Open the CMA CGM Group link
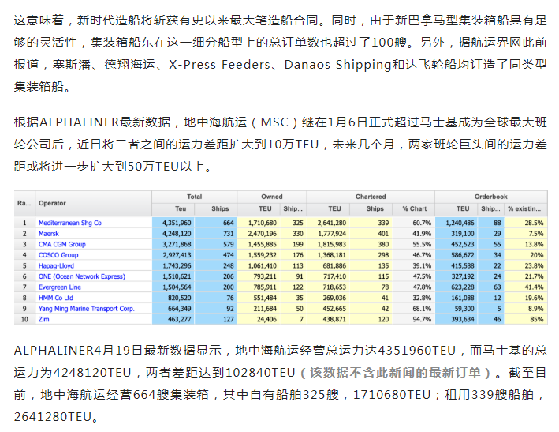Image resolution: width=559 pixels, height=432 pixels. [62, 244]
